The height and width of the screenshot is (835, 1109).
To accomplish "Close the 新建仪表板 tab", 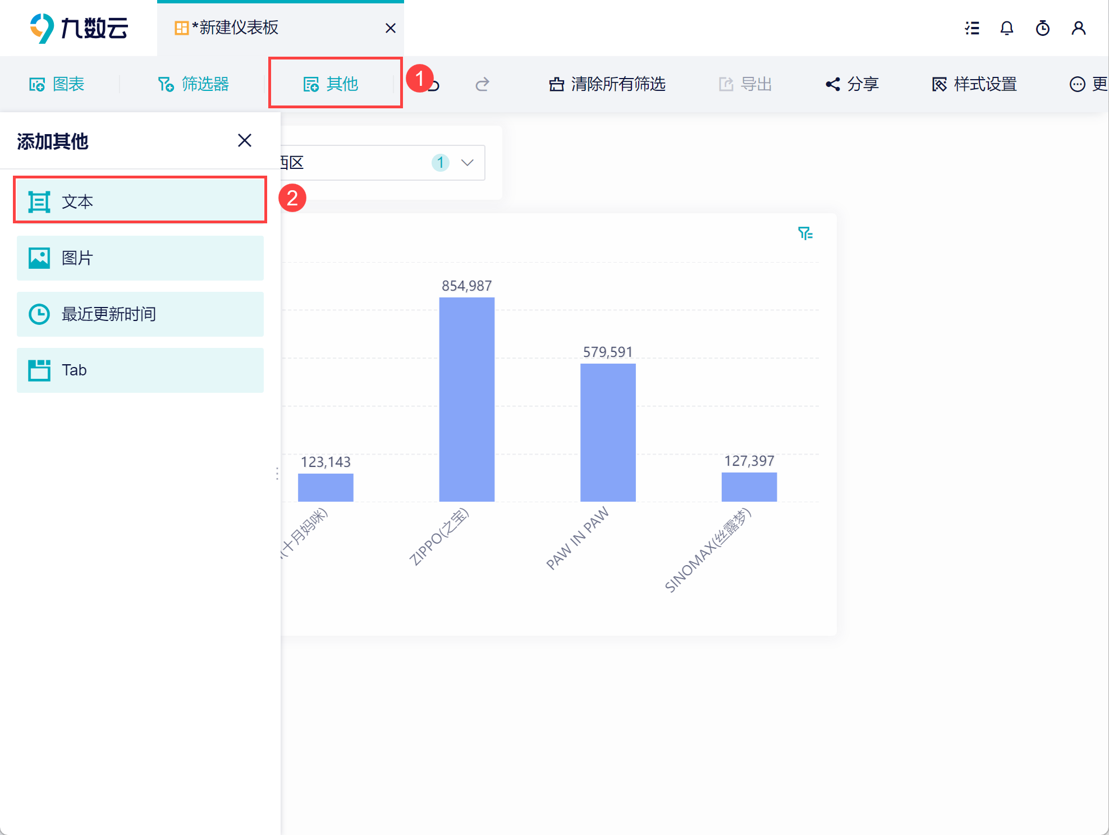I will point(391,28).
